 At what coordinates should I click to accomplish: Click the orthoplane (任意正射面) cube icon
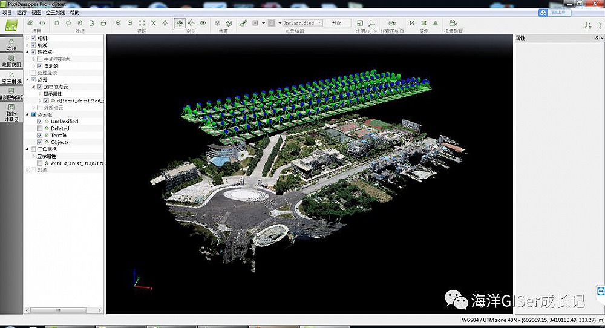pos(391,23)
